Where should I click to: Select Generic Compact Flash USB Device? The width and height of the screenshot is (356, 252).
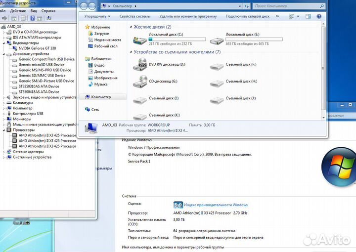click(x=46, y=59)
